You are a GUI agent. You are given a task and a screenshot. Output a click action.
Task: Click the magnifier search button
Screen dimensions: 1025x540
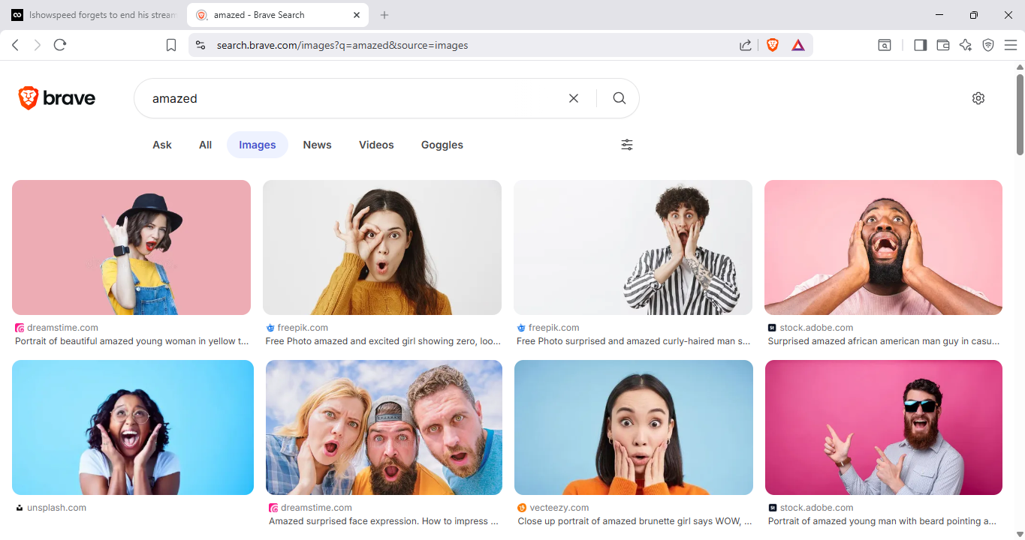(x=619, y=98)
